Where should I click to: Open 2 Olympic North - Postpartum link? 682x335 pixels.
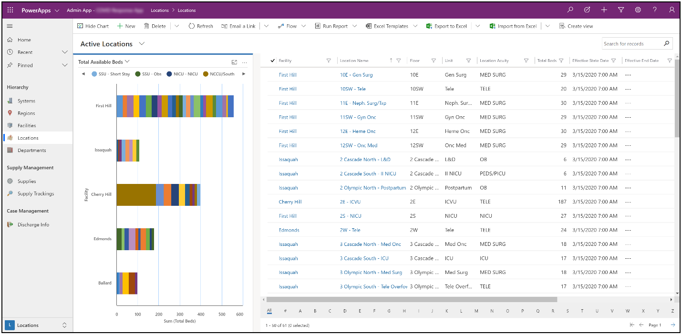373,188
